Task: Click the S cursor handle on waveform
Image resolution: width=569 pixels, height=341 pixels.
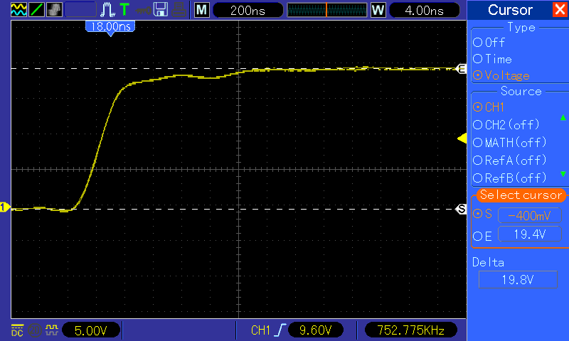Action: [461, 209]
